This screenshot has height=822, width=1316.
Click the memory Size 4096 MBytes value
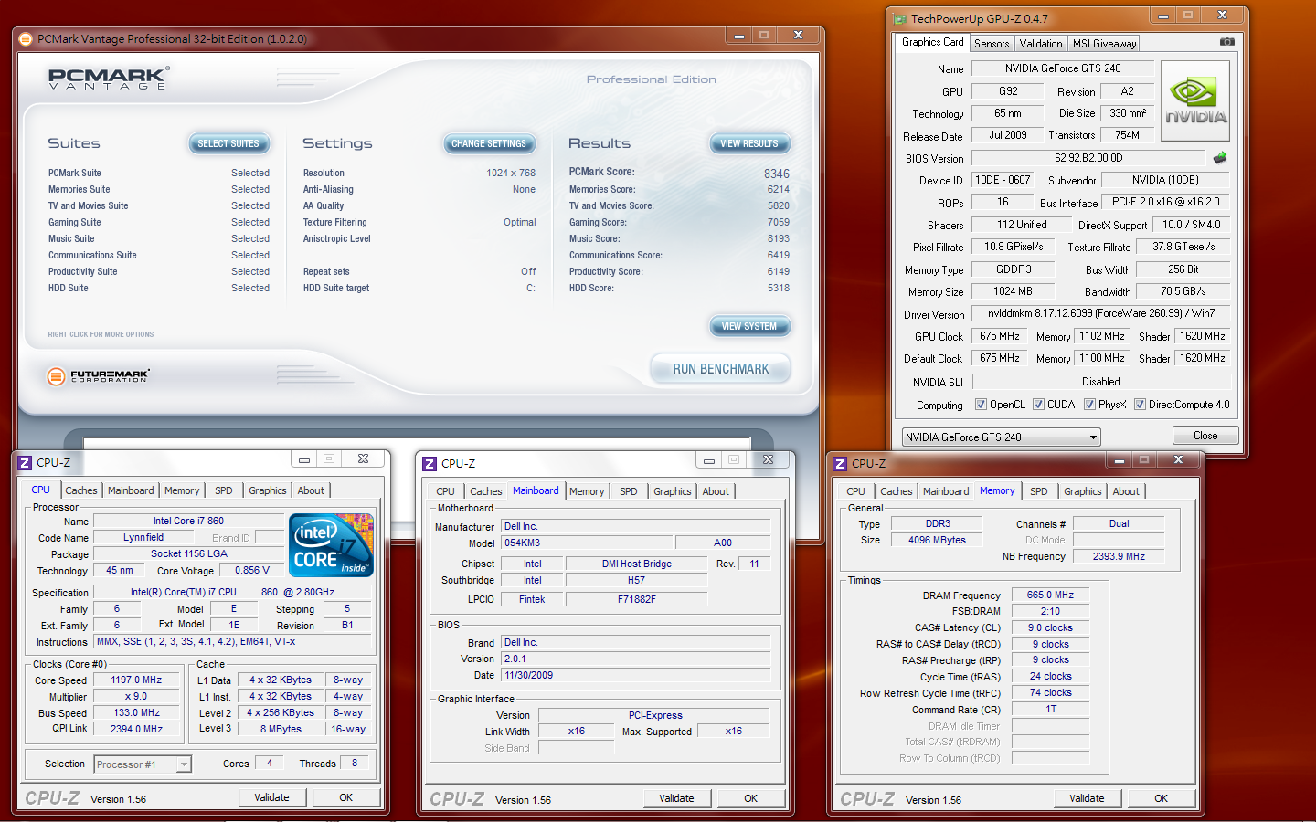point(937,541)
